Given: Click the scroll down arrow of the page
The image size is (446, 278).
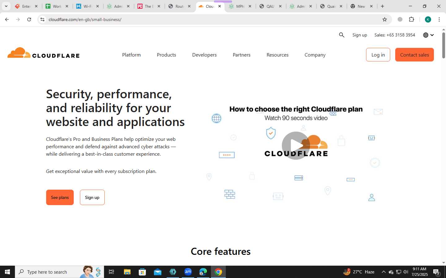Looking at the screenshot, I should (x=444, y=263).
